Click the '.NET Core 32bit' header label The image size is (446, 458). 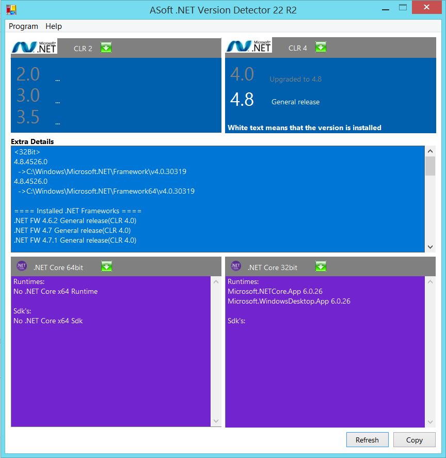(x=273, y=267)
